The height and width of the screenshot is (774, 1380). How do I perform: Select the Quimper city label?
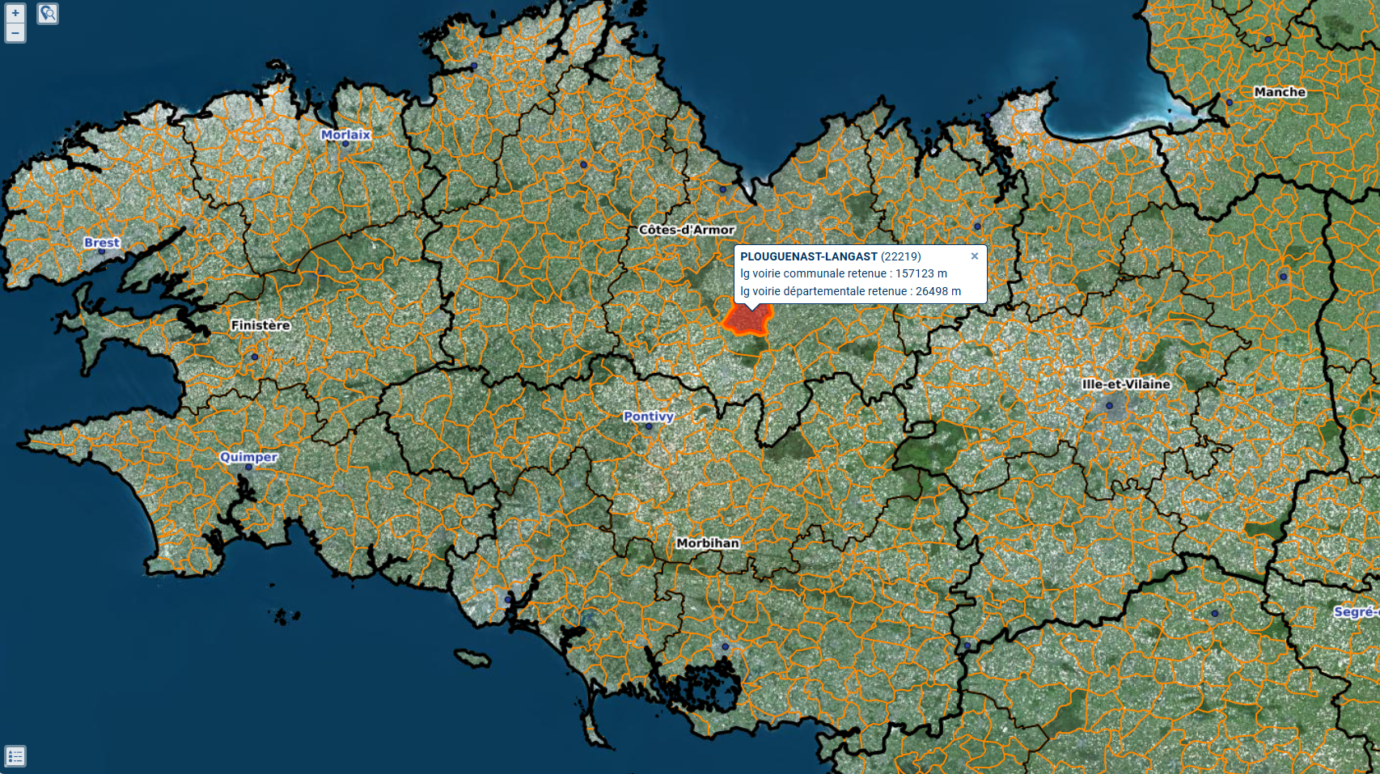(x=248, y=457)
